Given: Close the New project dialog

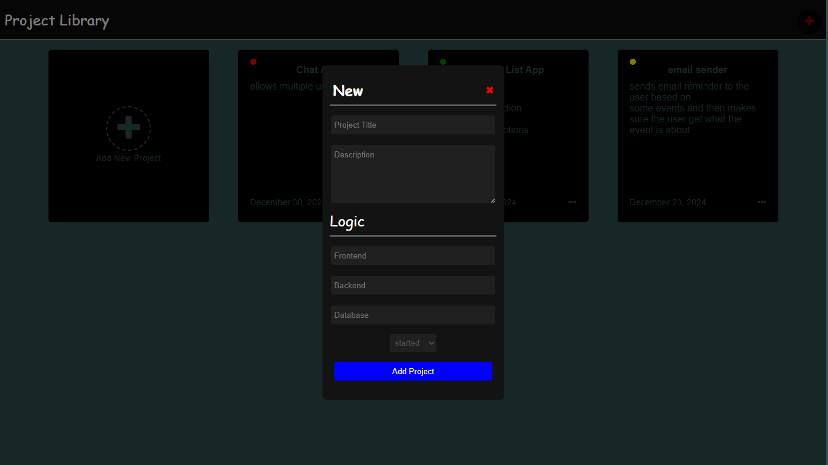Looking at the screenshot, I should pyautogui.click(x=490, y=90).
